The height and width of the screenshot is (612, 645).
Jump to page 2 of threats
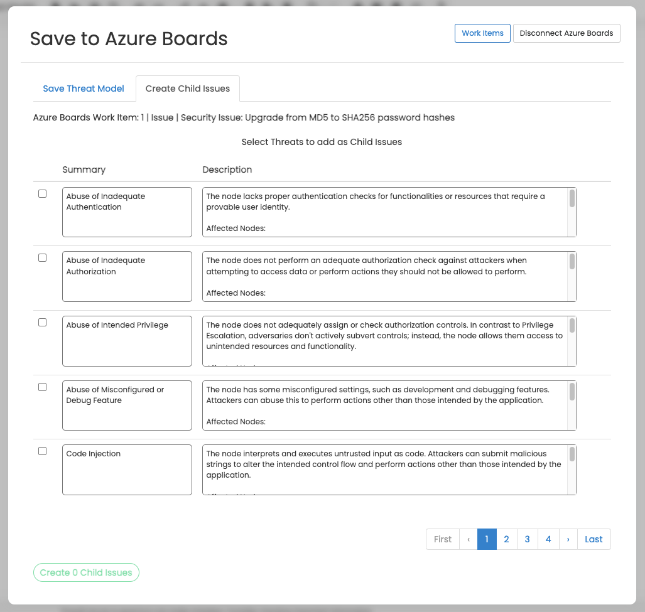click(x=506, y=539)
